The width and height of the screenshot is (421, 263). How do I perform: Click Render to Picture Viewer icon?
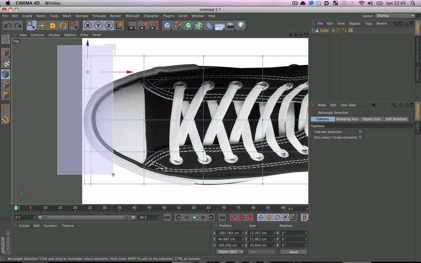click(x=143, y=26)
